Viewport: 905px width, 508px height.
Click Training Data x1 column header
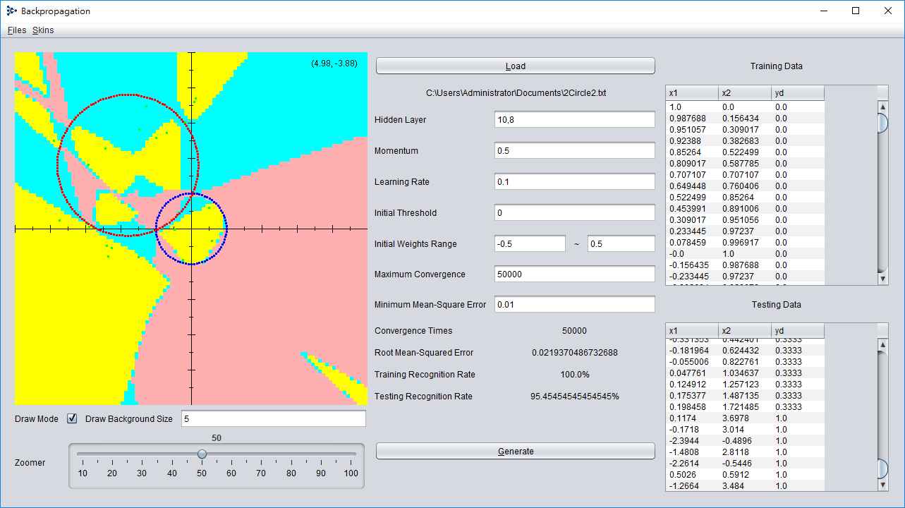click(692, 93)
